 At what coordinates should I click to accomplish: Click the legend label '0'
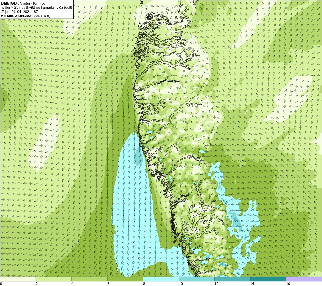1,284
